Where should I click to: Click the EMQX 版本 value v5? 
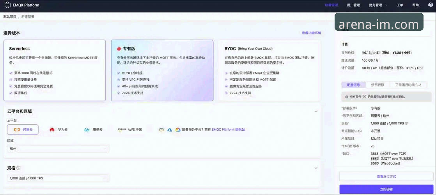pyautogui.click(x=372, y=146)
